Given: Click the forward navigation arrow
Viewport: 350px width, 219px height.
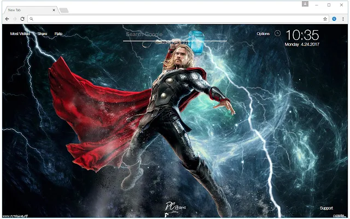Looking at the screenshot, I should point(15,19).
